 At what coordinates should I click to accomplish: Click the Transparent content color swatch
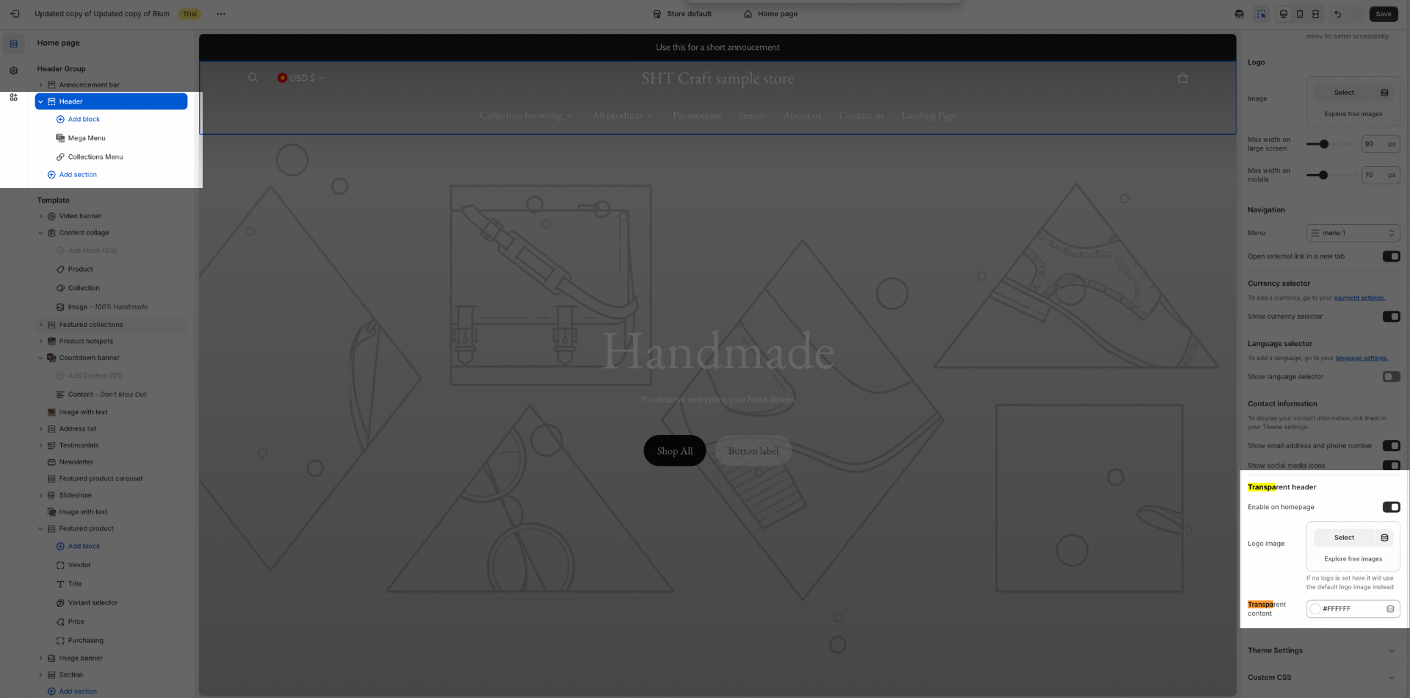1315,609
